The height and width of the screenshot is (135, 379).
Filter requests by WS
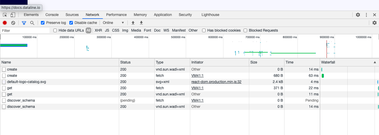pyautogui.click(x=166, y=30)
